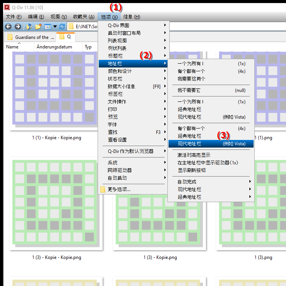This screenshot has height=286, width=286.
Task: Expand 启动时窗口布局 submenu
Action: tap(133, 33)
